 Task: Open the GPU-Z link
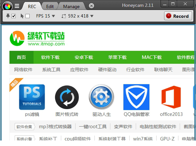coord(167,139)
